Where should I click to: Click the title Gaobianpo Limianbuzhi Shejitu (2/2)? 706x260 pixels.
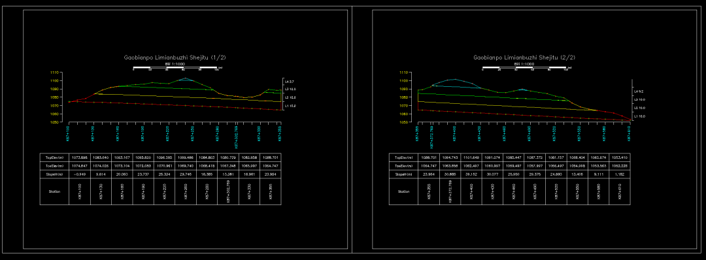[x=524, y=57]
